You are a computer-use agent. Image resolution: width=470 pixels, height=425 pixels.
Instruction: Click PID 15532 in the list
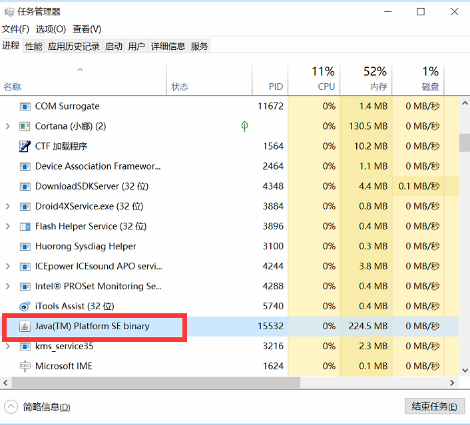click(x=270, y=326)
